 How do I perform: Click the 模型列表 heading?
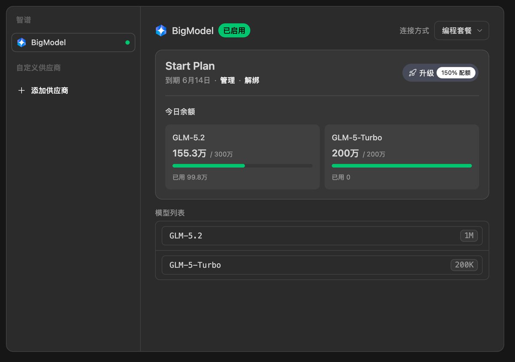(x=170, y=213)
